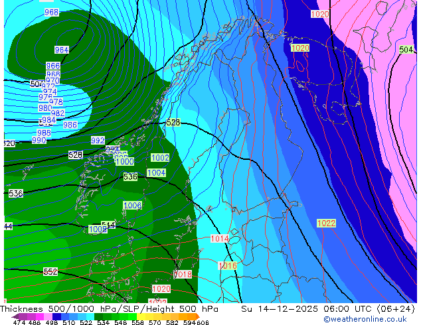Select the dark blue legend swatch at 498
Screen dimensions: 421x325
(x=57, y=316)
